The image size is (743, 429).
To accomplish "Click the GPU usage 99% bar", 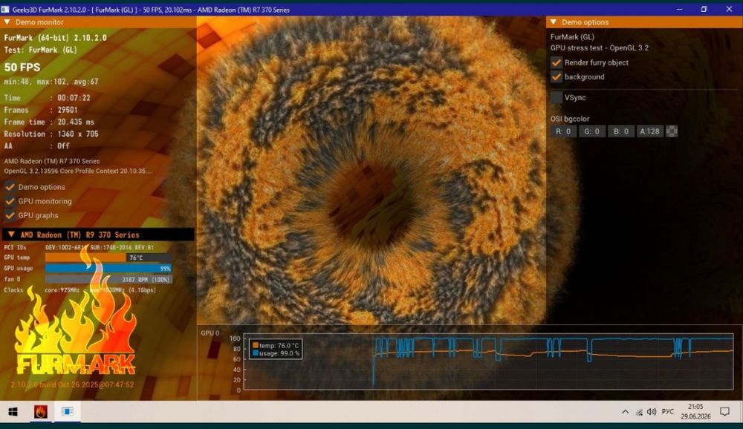I will [108, 269].
